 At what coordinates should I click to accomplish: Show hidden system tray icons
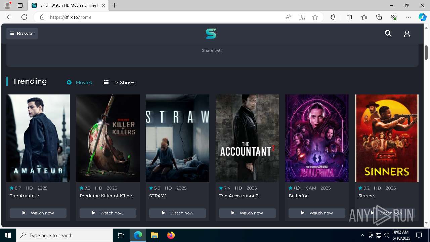click(362, 235)
